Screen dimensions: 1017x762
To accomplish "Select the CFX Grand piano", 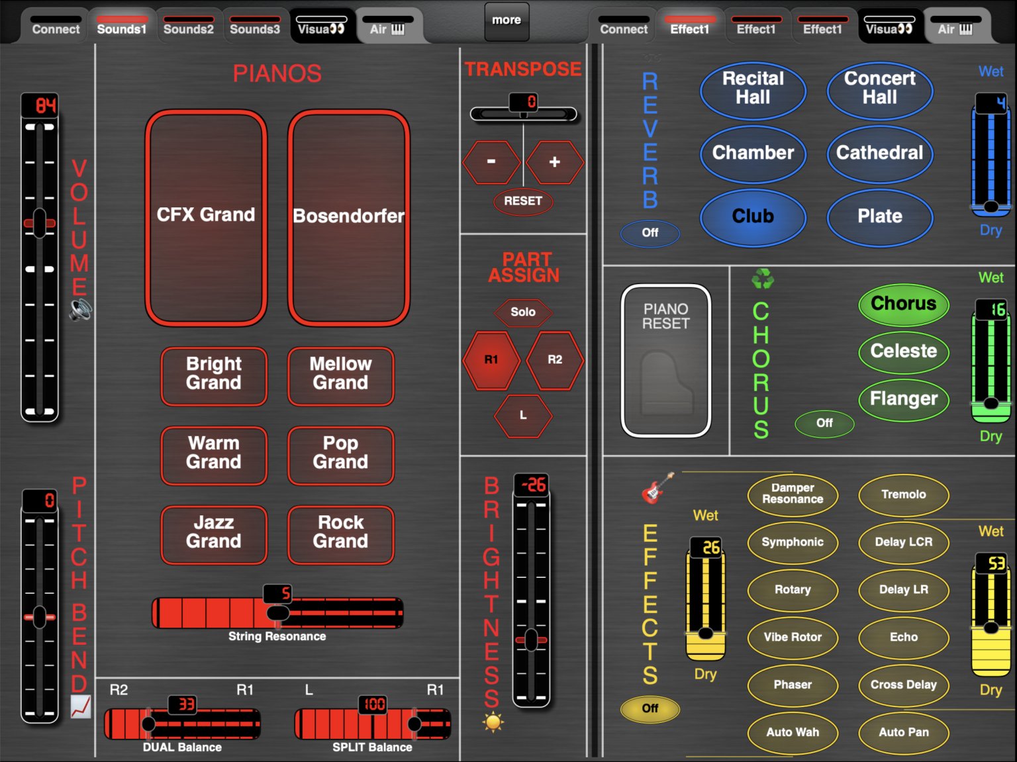I will click(206, 217).
